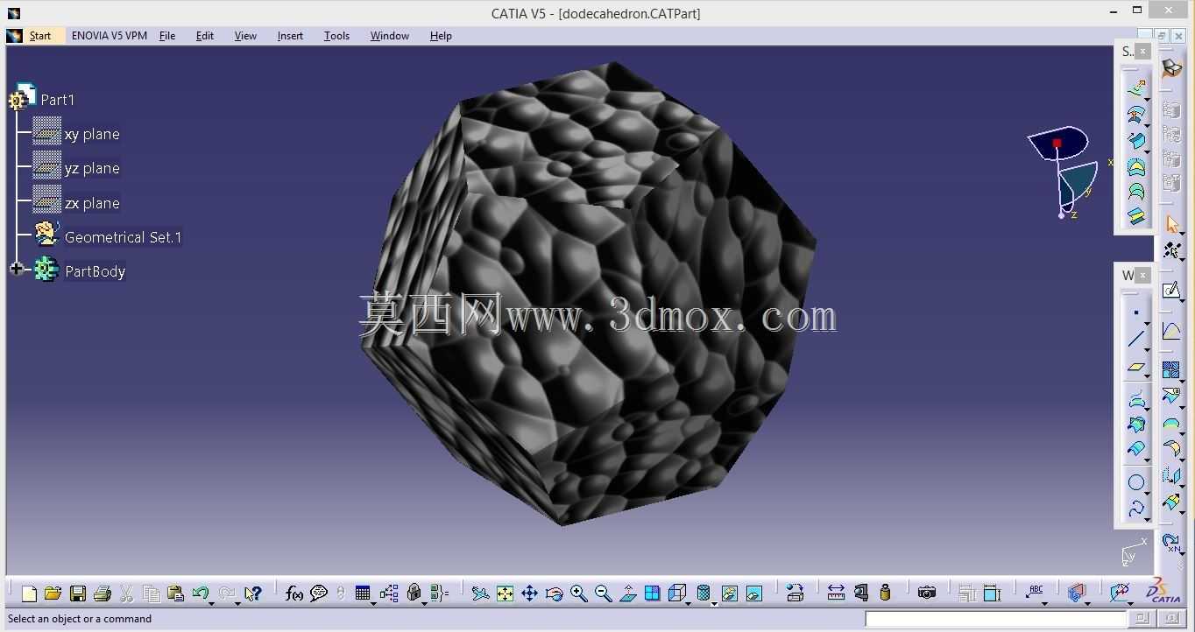Click the compass in the 3D view
The width and height of the screenshot is (1195, 632).
pos(1064,172)
